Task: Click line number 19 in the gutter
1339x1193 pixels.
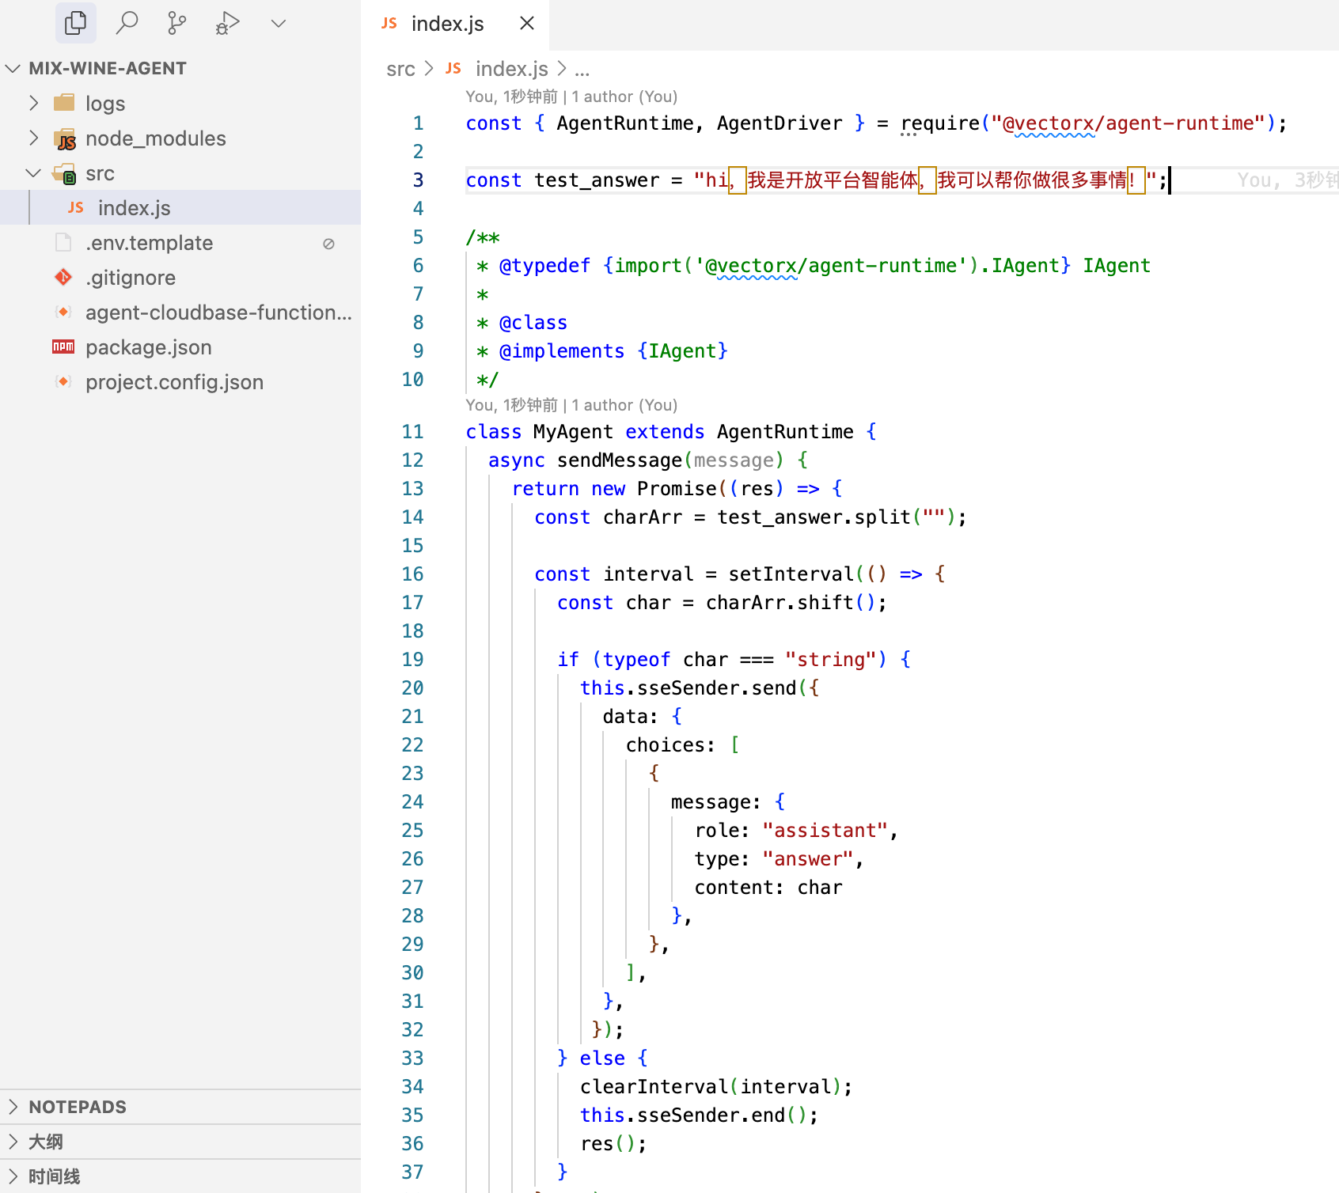Action: click(412, 660)
